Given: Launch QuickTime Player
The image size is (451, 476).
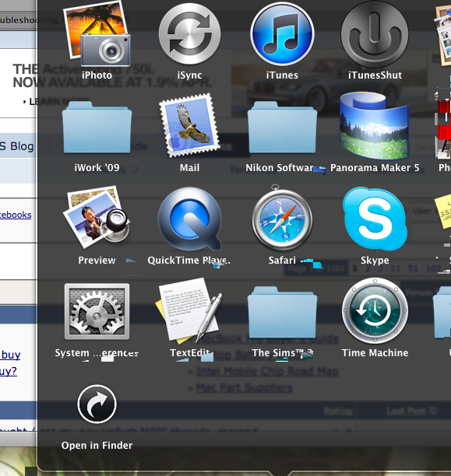Looking at the screenshot, I should tap(189, 219).
